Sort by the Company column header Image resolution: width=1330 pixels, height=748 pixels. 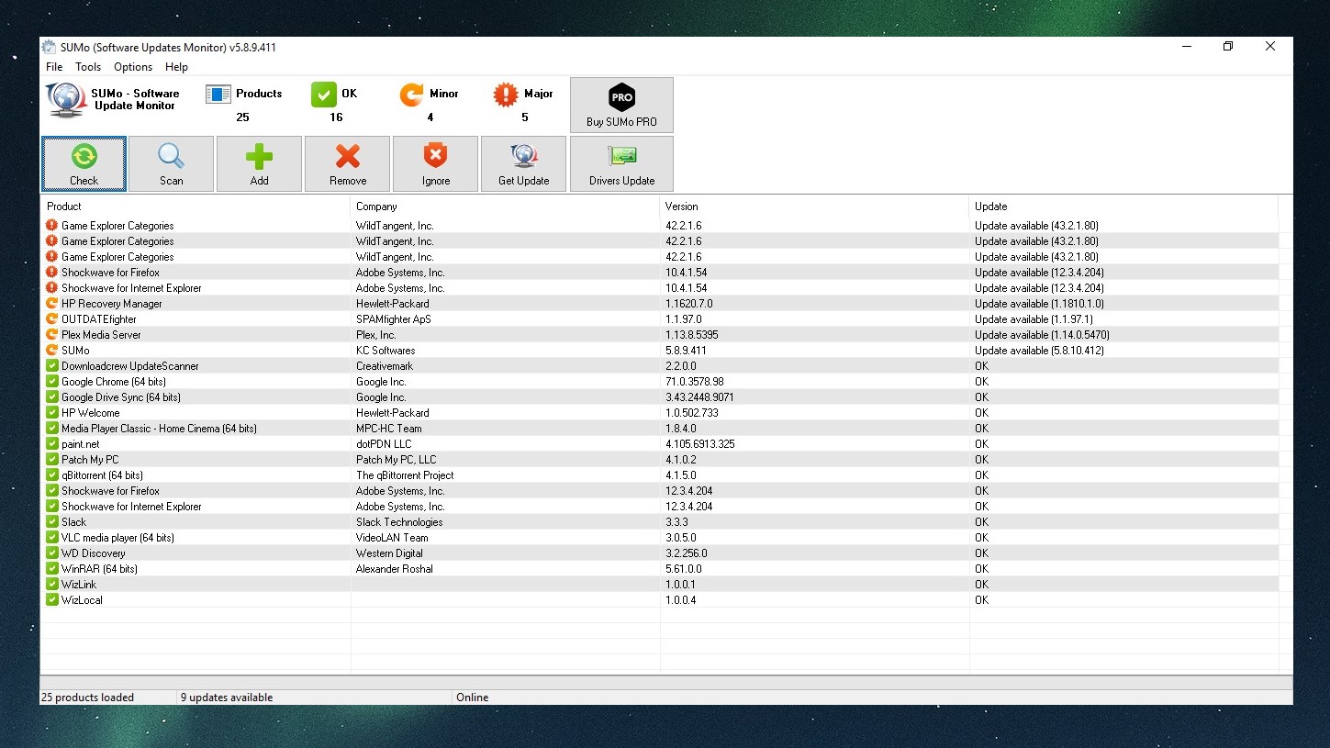(505, 207)
